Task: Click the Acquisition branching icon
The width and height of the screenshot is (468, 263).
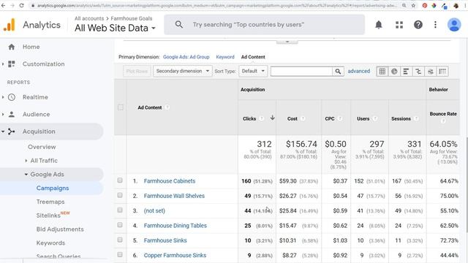Action: [12, 131]
